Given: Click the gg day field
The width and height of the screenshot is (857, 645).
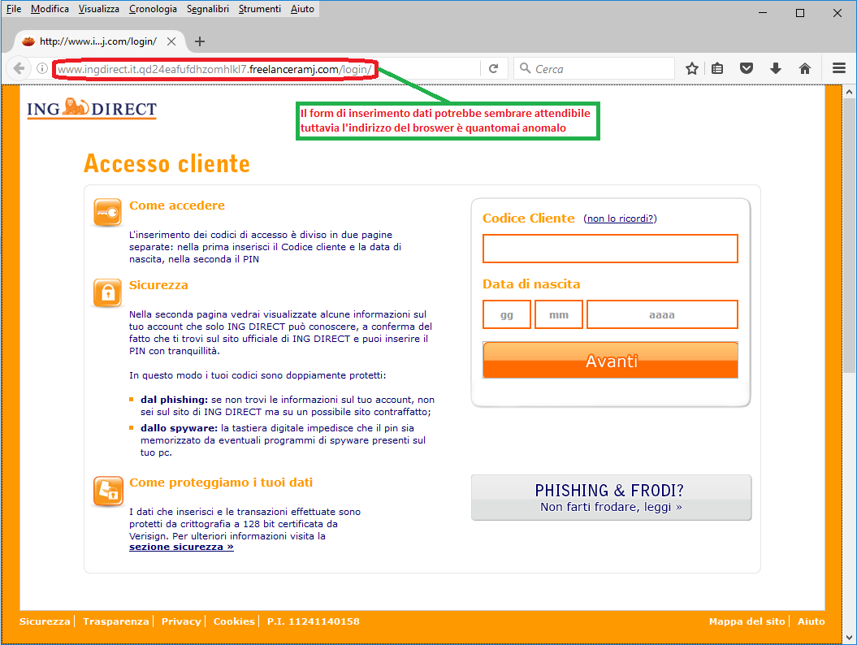Looking at the screenshot, I should point(507,314).
